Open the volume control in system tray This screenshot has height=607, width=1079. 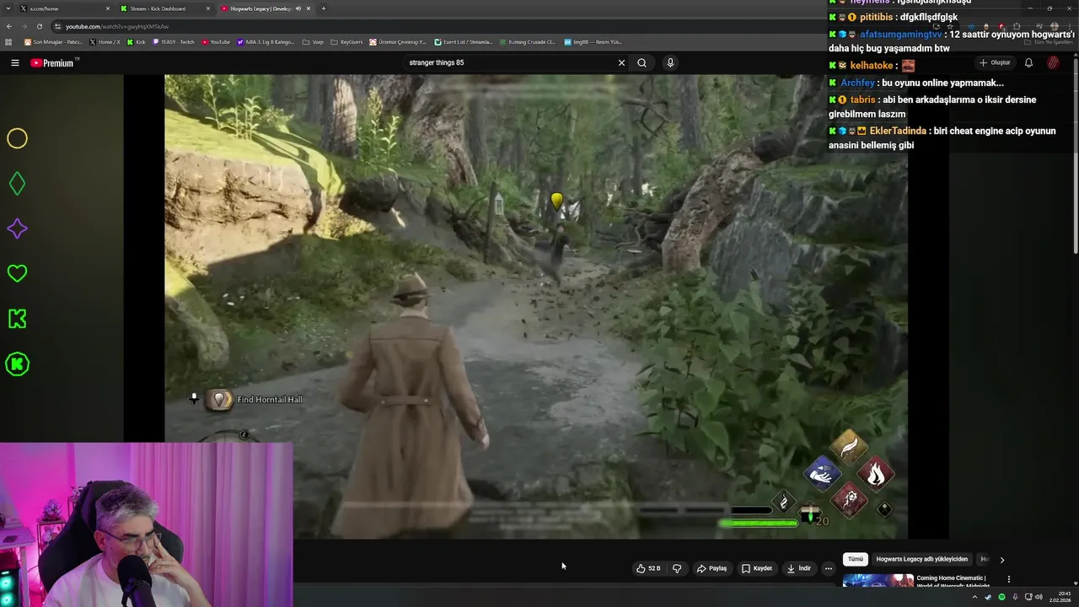[x=1039, y=597]
